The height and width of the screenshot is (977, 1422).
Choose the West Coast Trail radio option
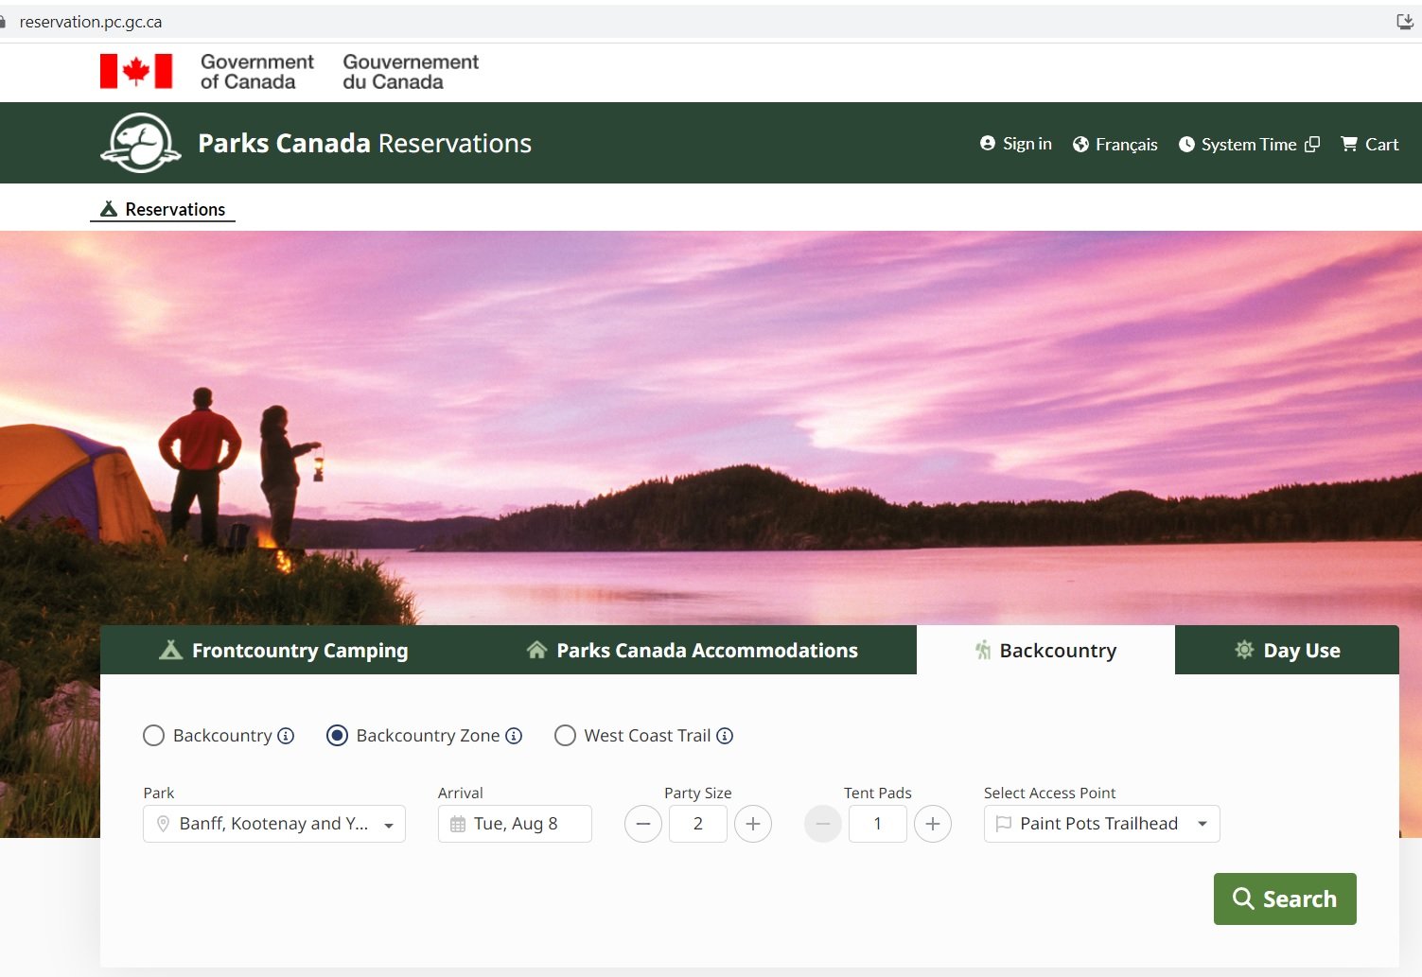point(565,735)
